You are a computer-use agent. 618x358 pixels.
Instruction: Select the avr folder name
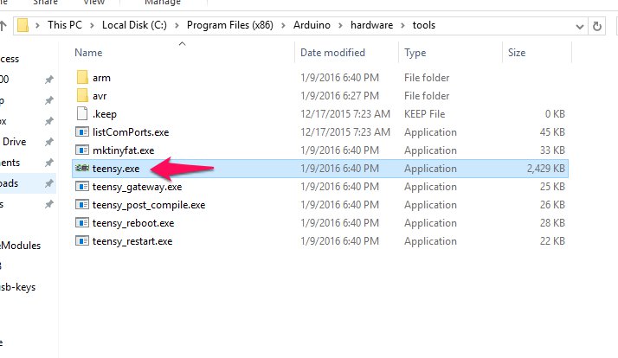pyautogui.click(x=100, y=96)
